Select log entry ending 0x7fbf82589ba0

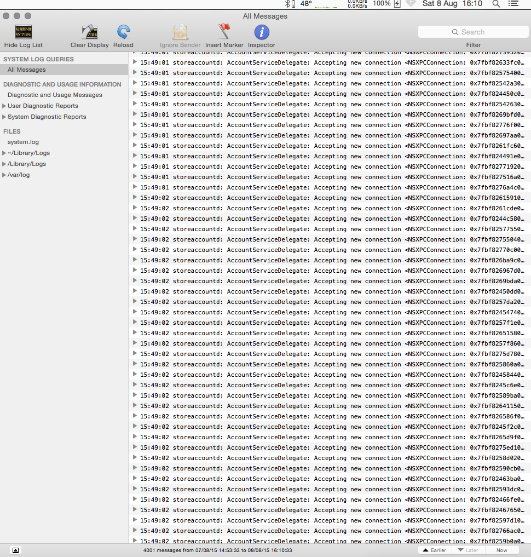pyautogui.click(x=330, y=395)
